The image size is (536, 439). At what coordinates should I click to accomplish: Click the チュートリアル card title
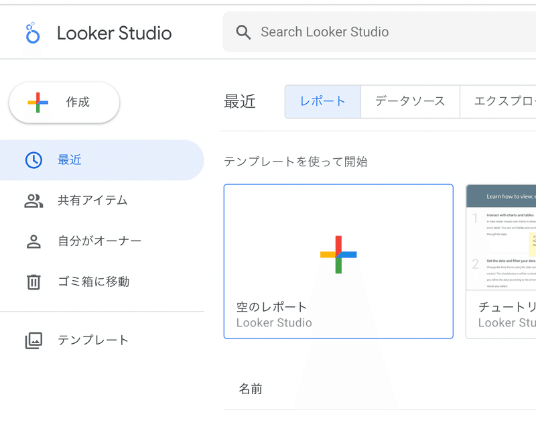coord(507,307)
